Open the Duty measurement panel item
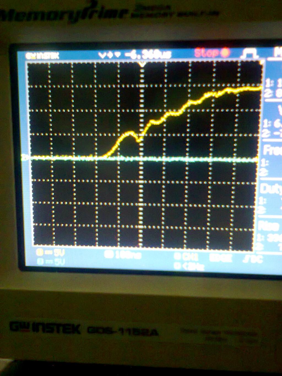The image size is (282, 376). tap(271, 189)
